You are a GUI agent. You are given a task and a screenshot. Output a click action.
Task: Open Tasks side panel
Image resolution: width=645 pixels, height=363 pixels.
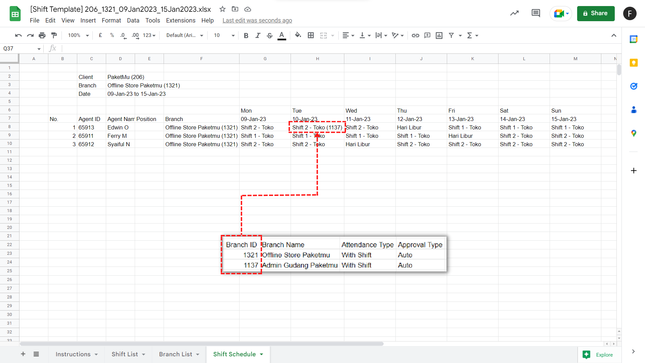(x=634, y=86)
